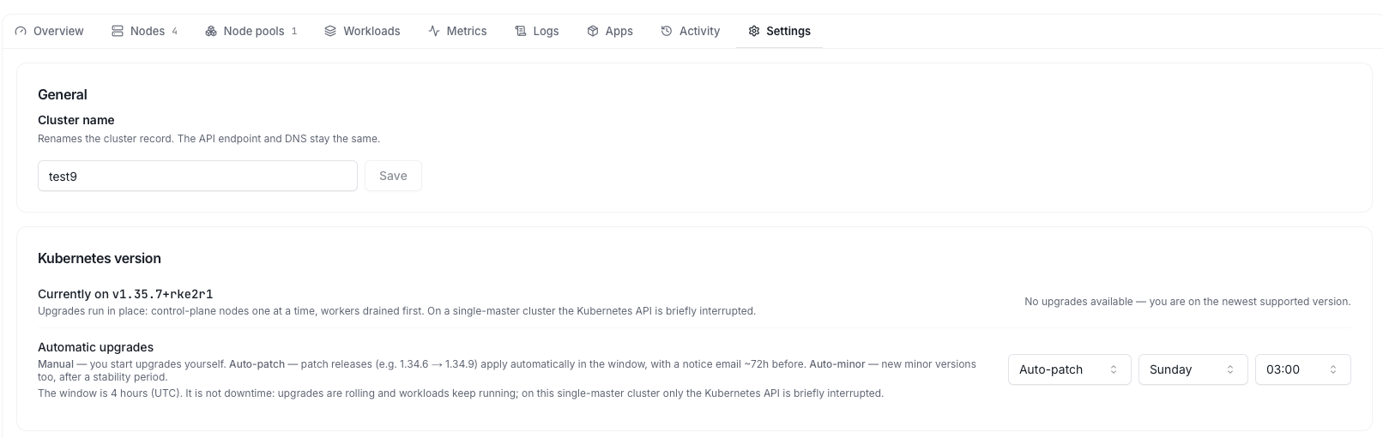Go to the Workloads tab

(x=362, y=31)
